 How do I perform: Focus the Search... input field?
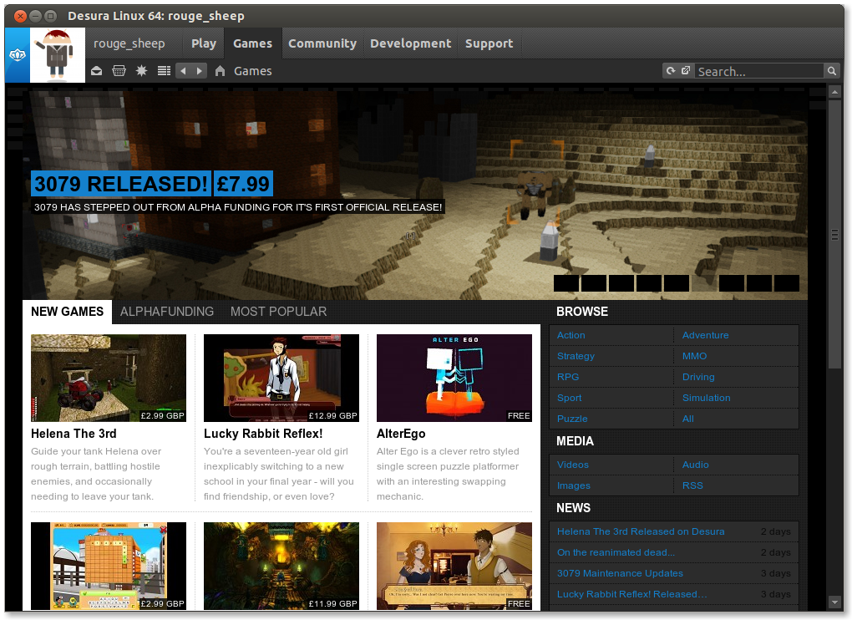(759, 71)
